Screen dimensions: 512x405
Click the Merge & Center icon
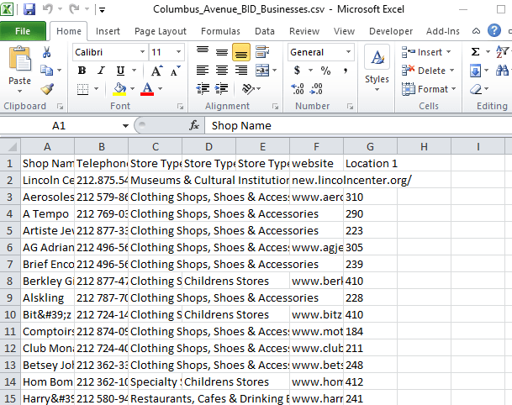(262, 71)
